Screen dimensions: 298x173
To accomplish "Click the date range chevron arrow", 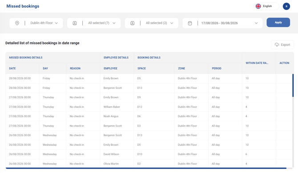I will (256, 23).
